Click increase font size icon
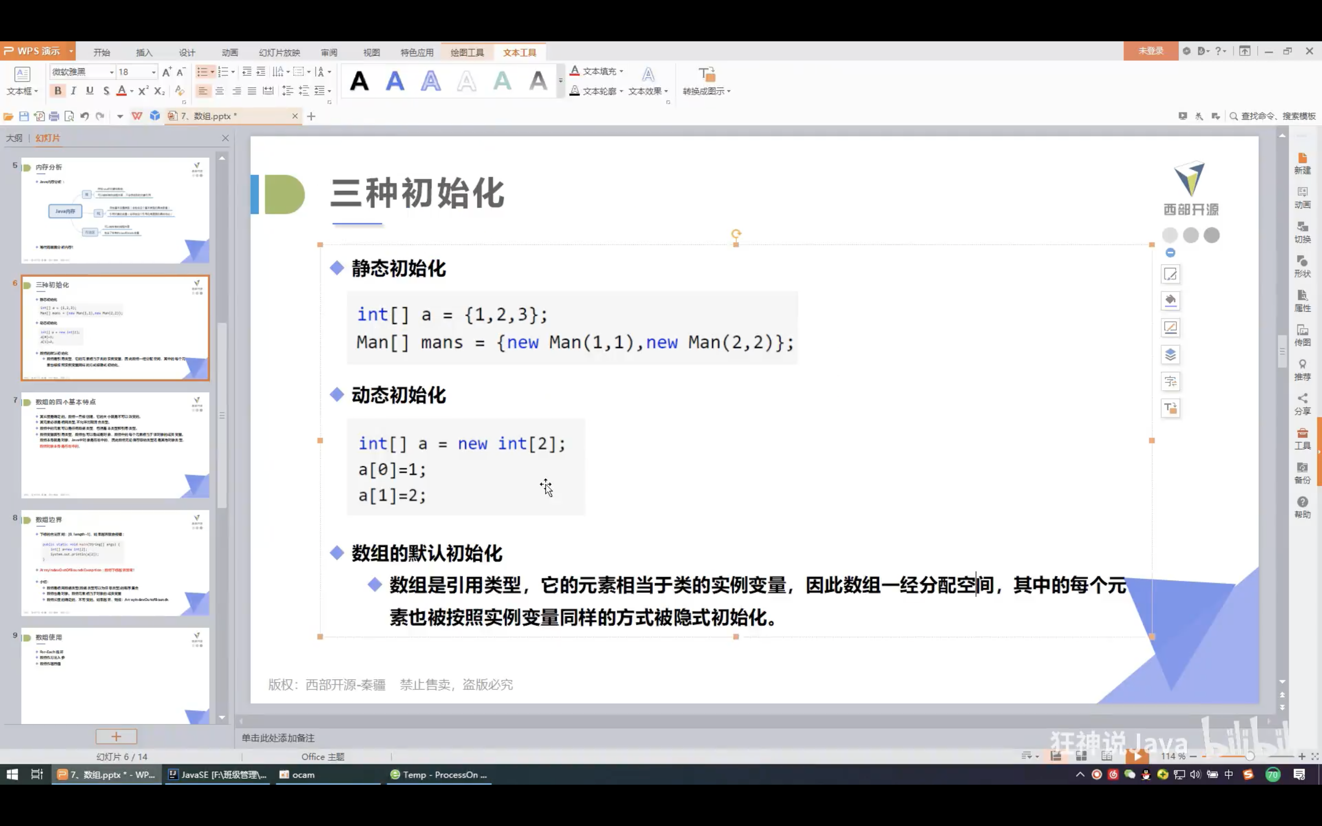The image size is (1322, 826). pyautogui.click(x=167, y=72)
